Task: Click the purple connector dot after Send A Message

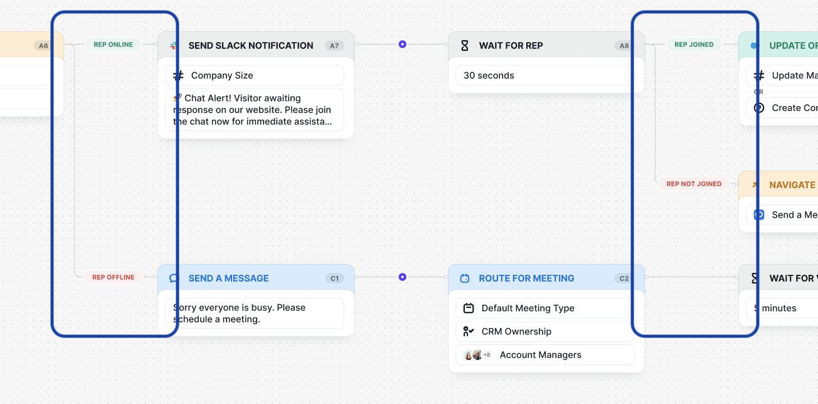Action: click(403, 277)
